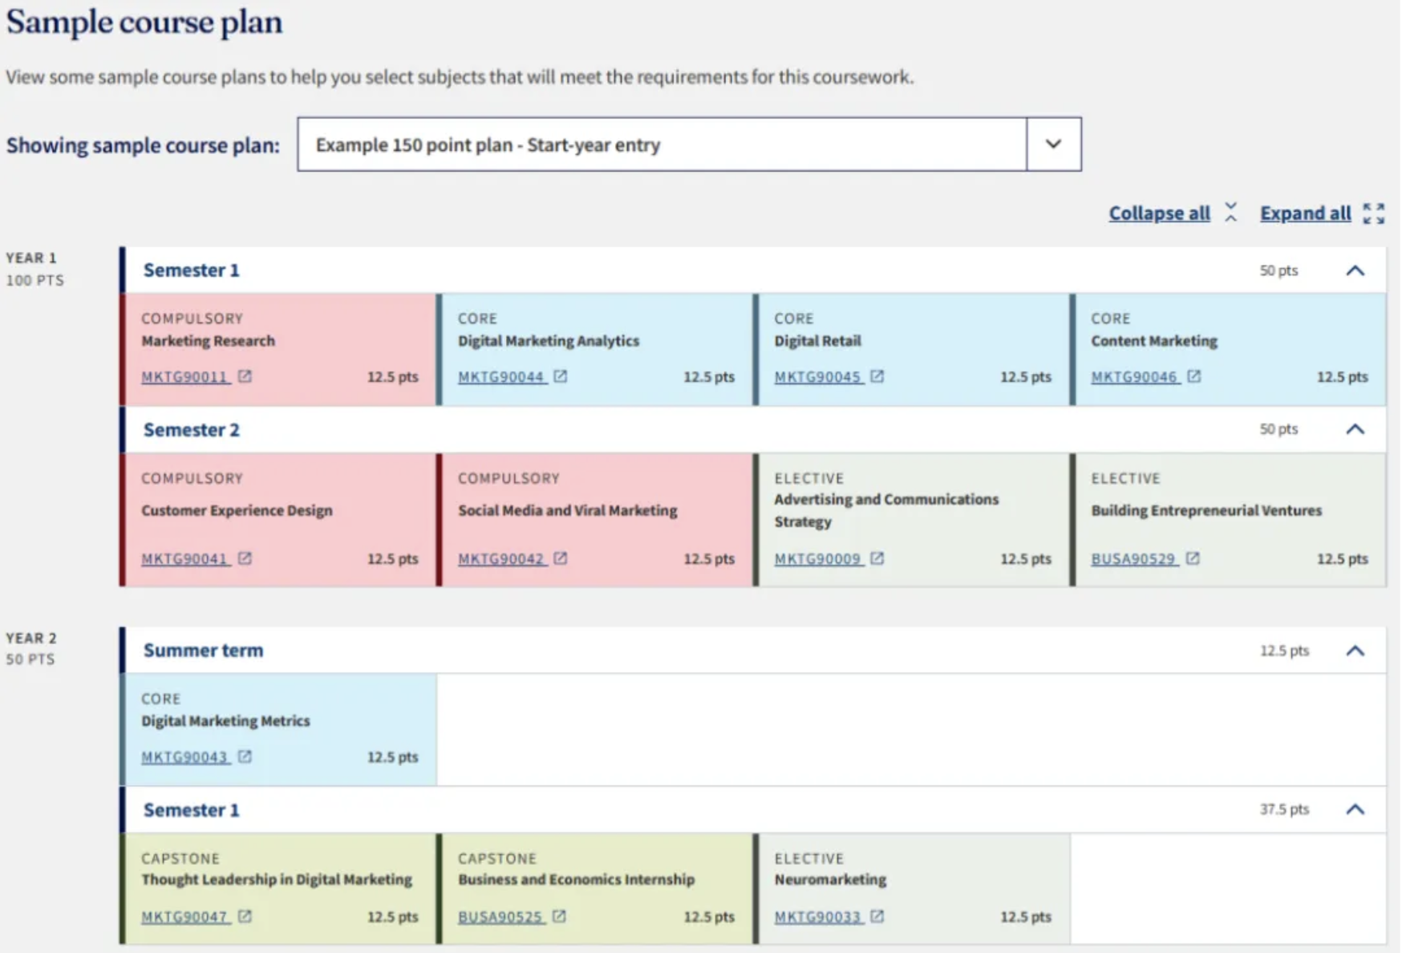Collapse Year 1 Semester 1 section chevron
Viewport: 1402px width, 953px height.
coord(1355,270)
